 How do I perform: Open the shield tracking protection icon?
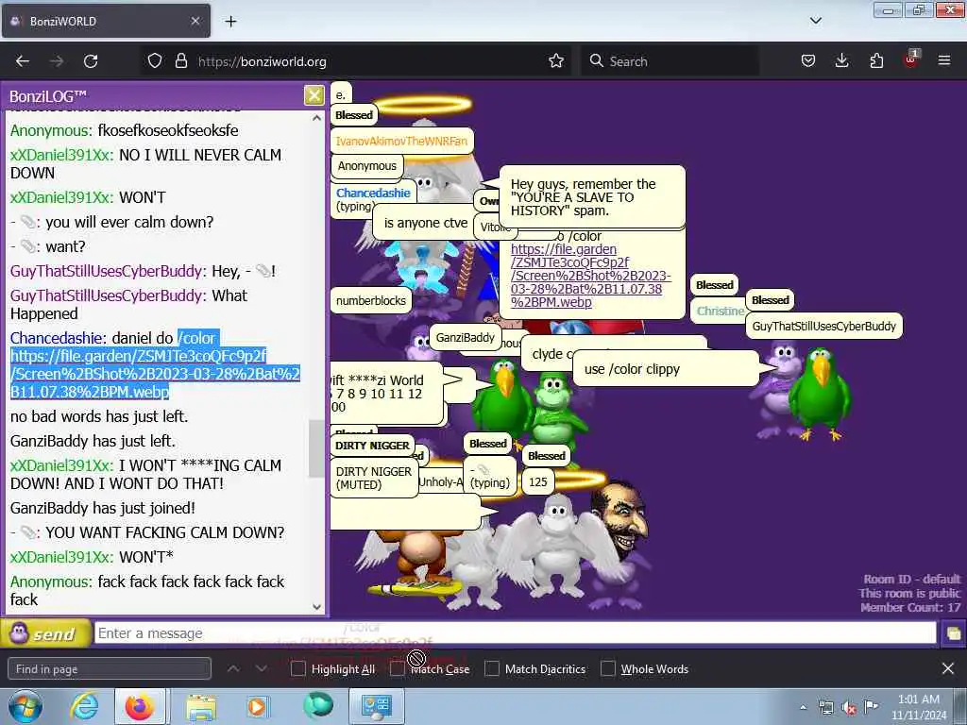click(x=155, y=61)
